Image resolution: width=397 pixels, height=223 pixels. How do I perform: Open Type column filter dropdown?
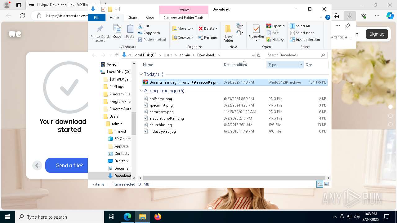(301, 65)
